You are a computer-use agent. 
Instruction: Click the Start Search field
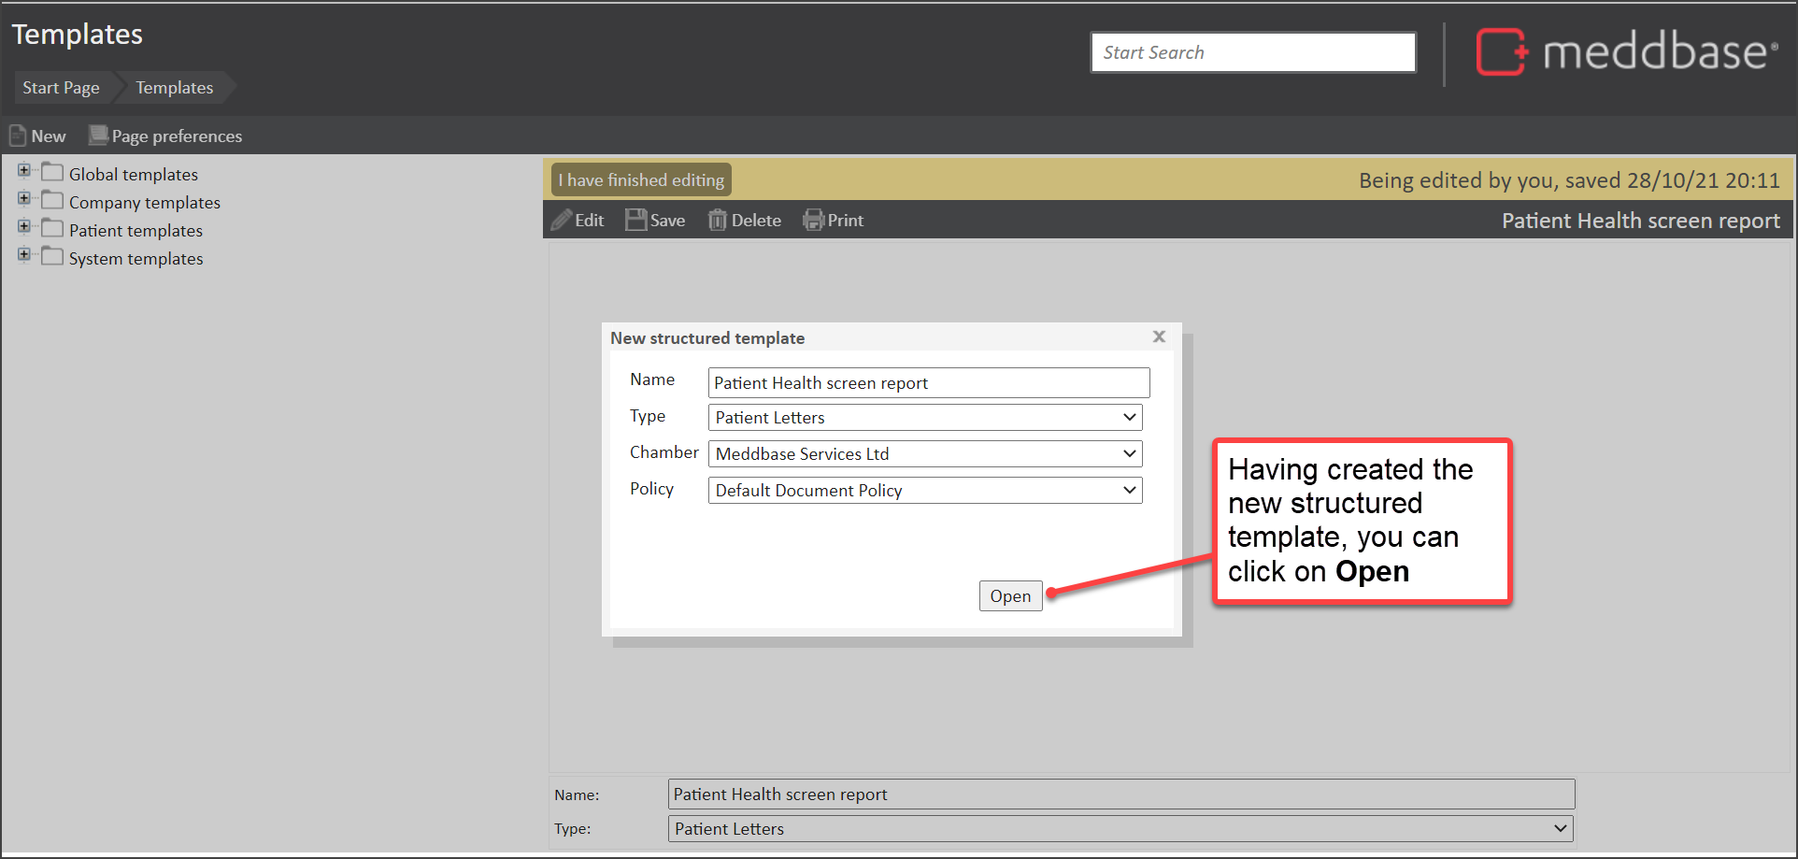1252,52
